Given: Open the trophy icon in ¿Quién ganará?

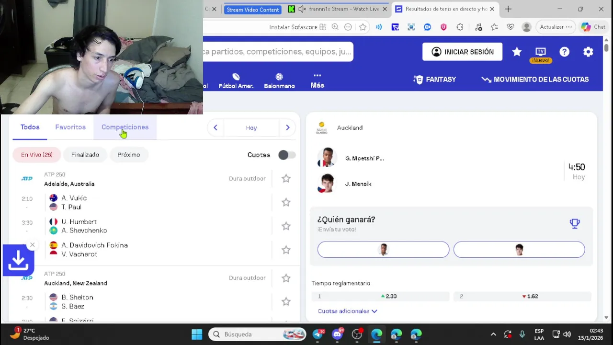Looking at the screenshot, I should point(575,223).
